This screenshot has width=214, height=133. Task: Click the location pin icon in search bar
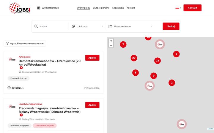[73, 26]
